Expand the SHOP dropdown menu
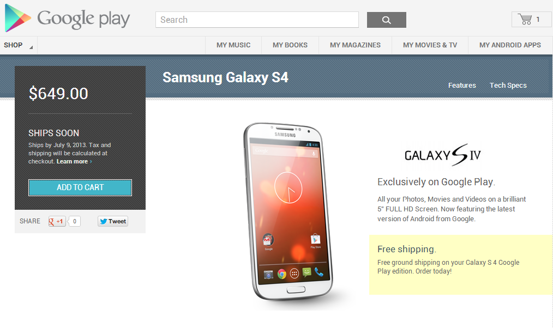This screenshot has height=328, width=553. click(19, 45)
